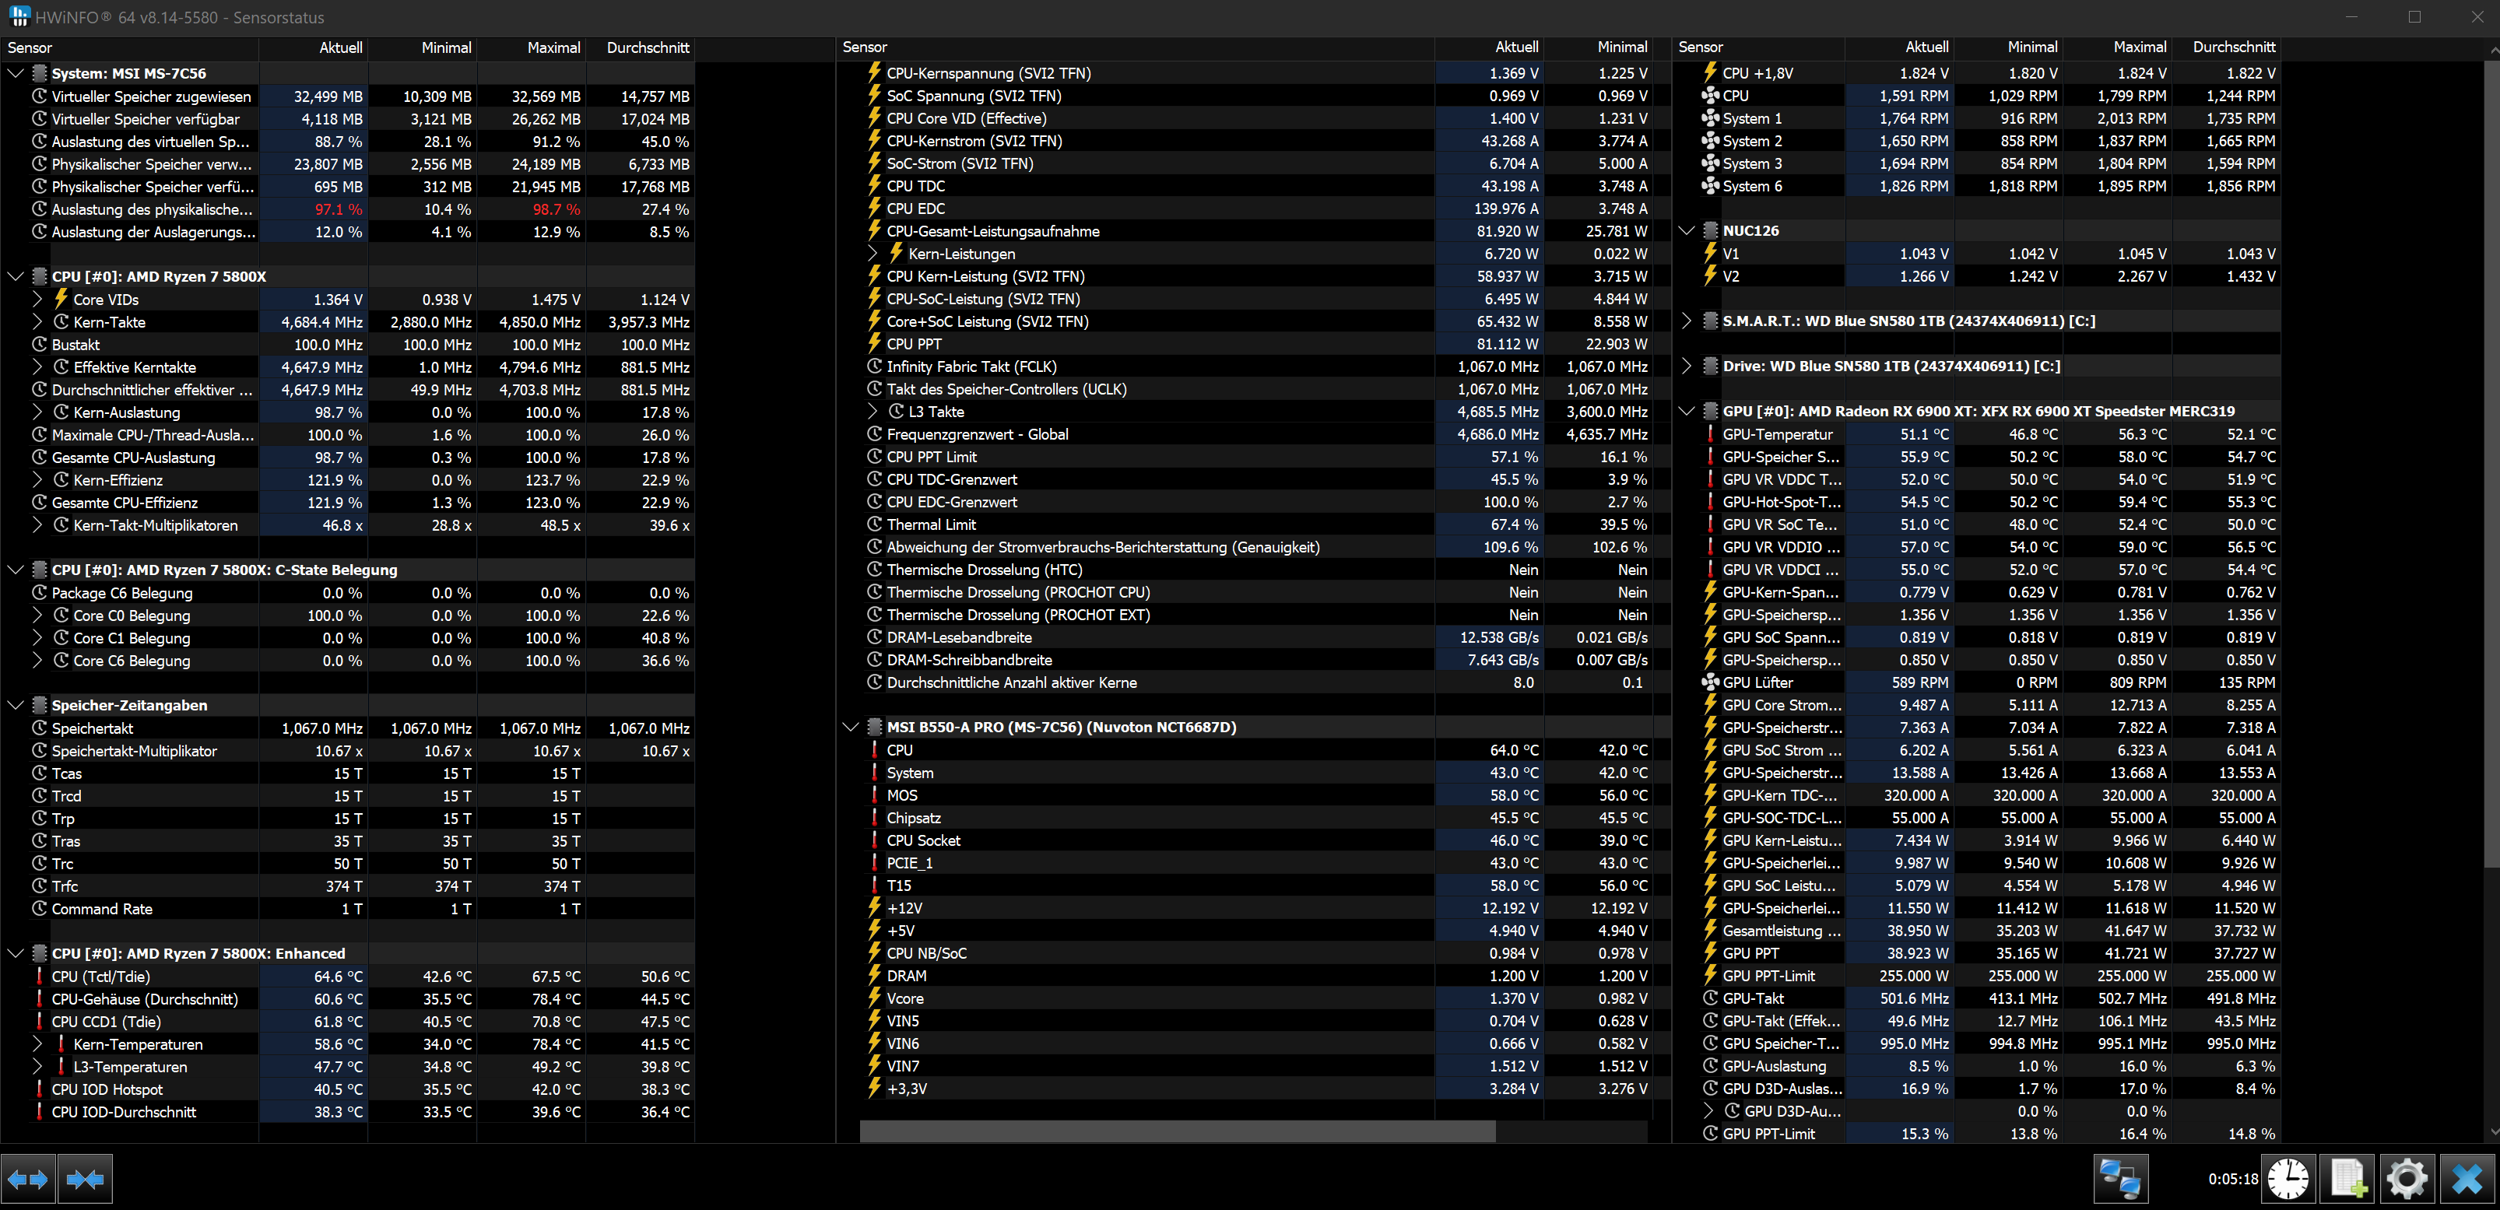Click the HWiNFO app icon in the title bar
Screen dimensions: 2500x1210
19,16
